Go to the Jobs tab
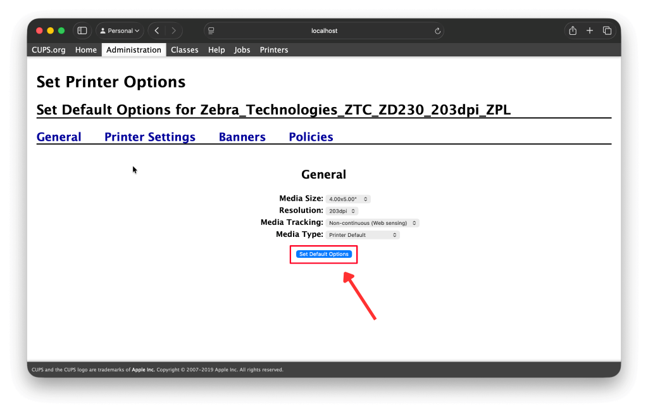The width and height of the screenshot is (648, 413). [242, 50]
